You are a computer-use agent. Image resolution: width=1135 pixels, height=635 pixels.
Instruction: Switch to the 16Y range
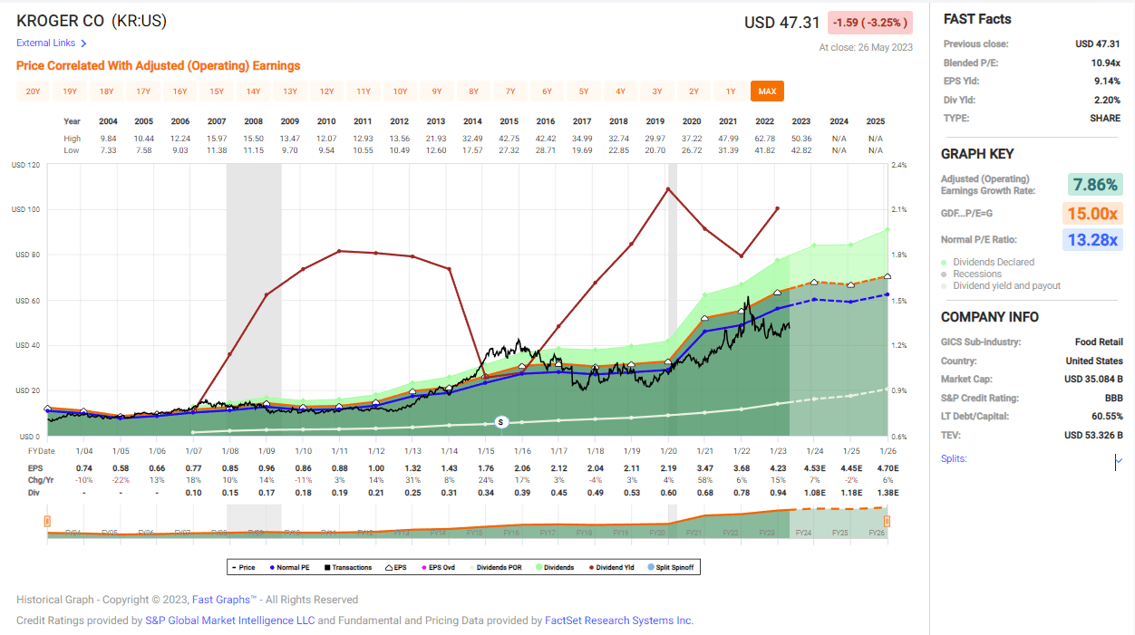179,91
